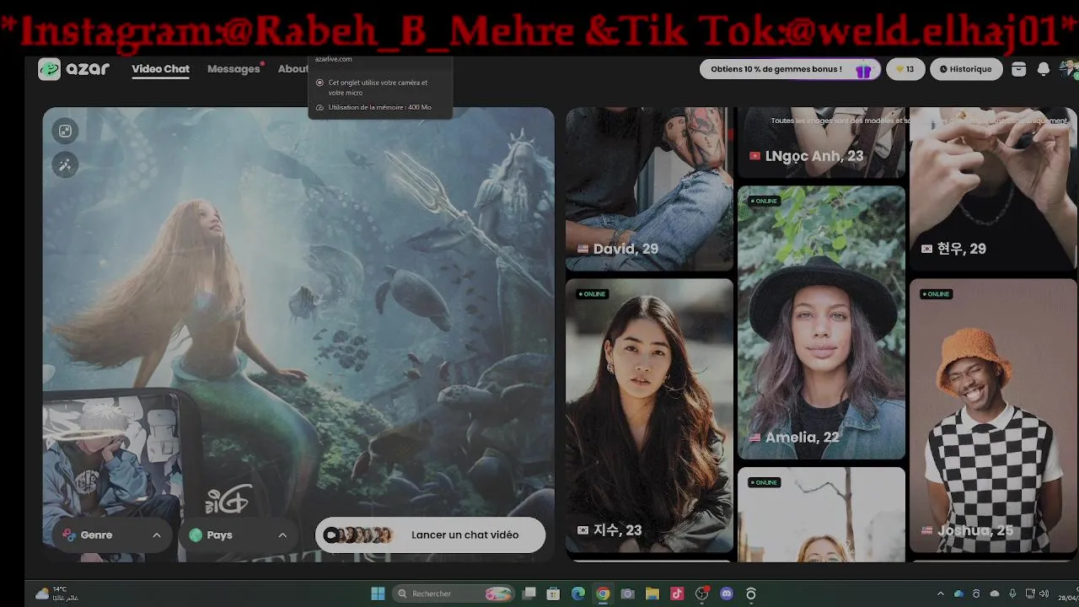
Task: Click the bonus gems offer button
Action: [x=790, y=69]
